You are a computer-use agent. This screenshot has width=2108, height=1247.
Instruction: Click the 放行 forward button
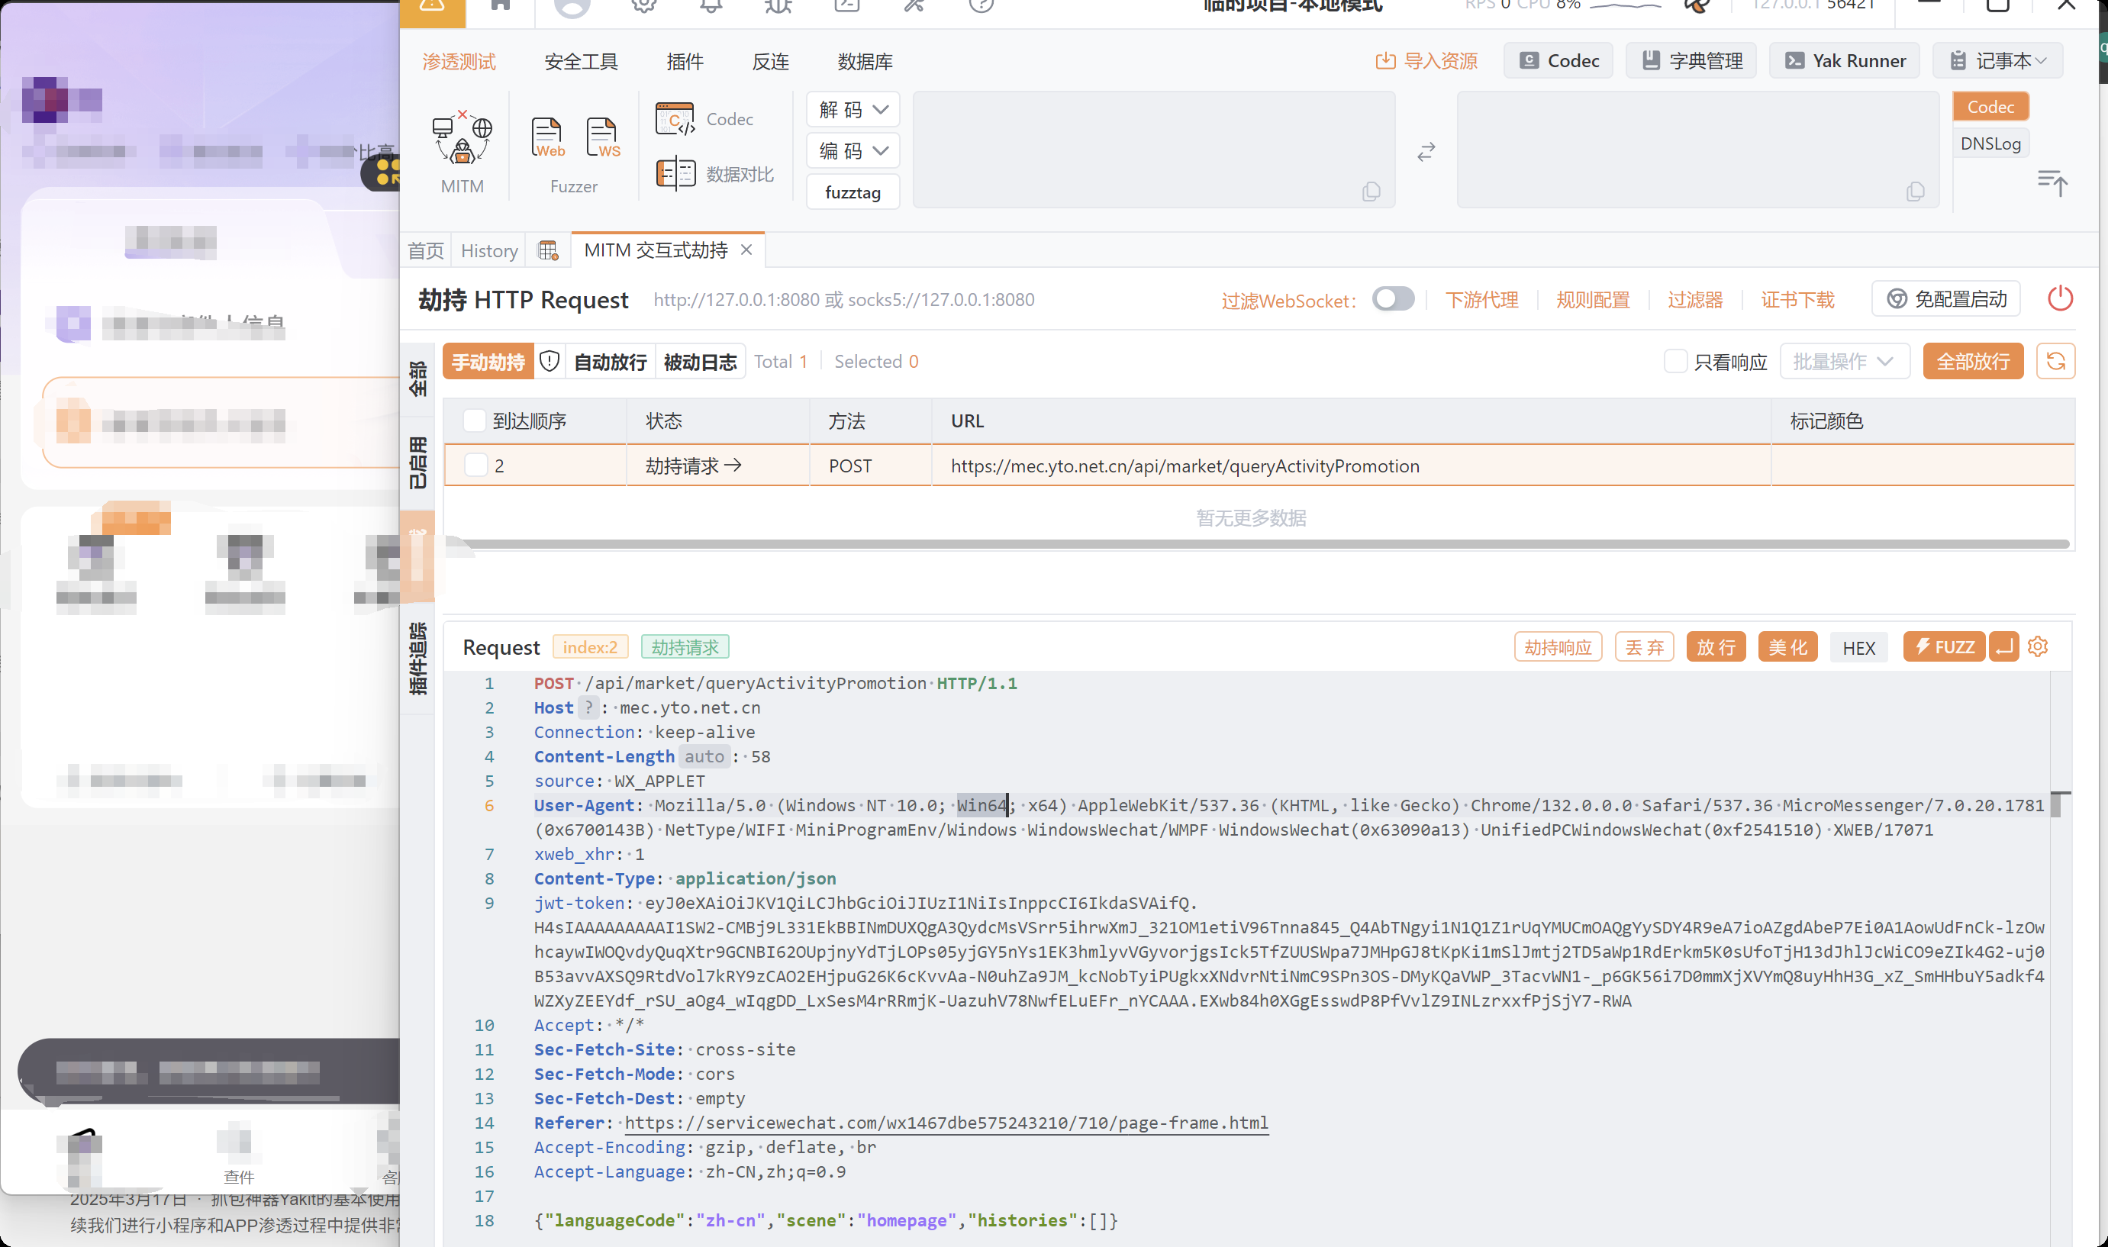[1715, 647]
